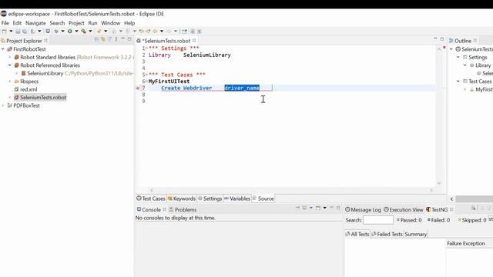Click the green Run toolbar button

[x=70, y=31]
